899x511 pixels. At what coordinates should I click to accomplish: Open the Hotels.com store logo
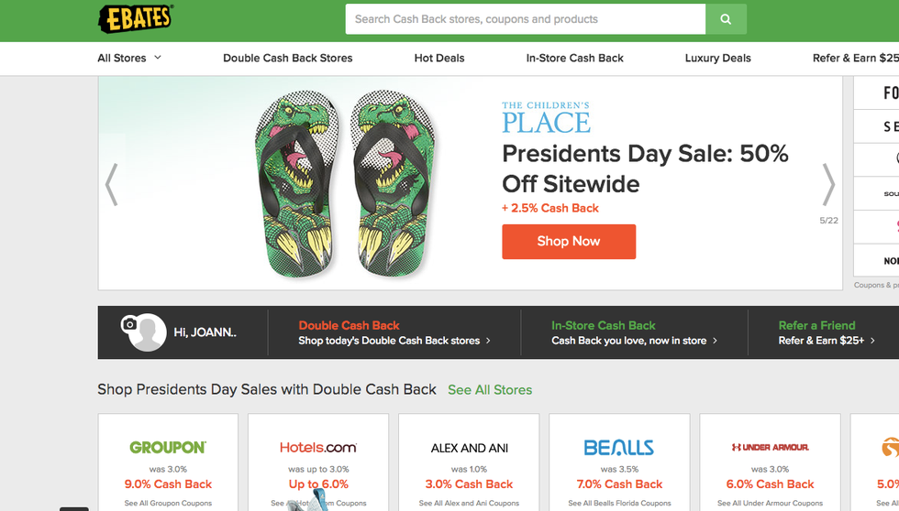(317, 448)
